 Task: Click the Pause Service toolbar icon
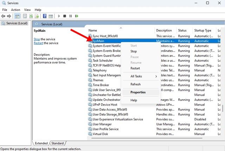(x=70, y=16)
